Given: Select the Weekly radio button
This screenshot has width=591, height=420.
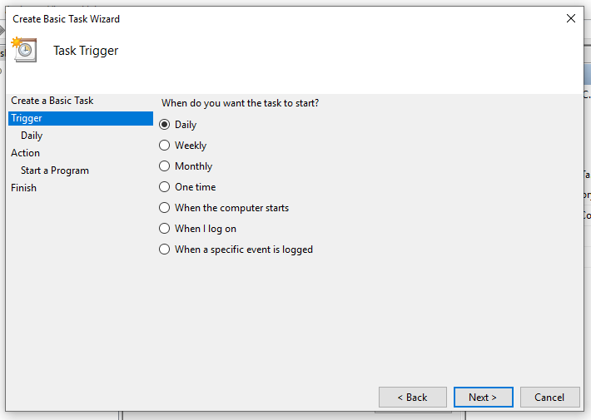Looking at the screenshot, I should (x=164, y=145).
